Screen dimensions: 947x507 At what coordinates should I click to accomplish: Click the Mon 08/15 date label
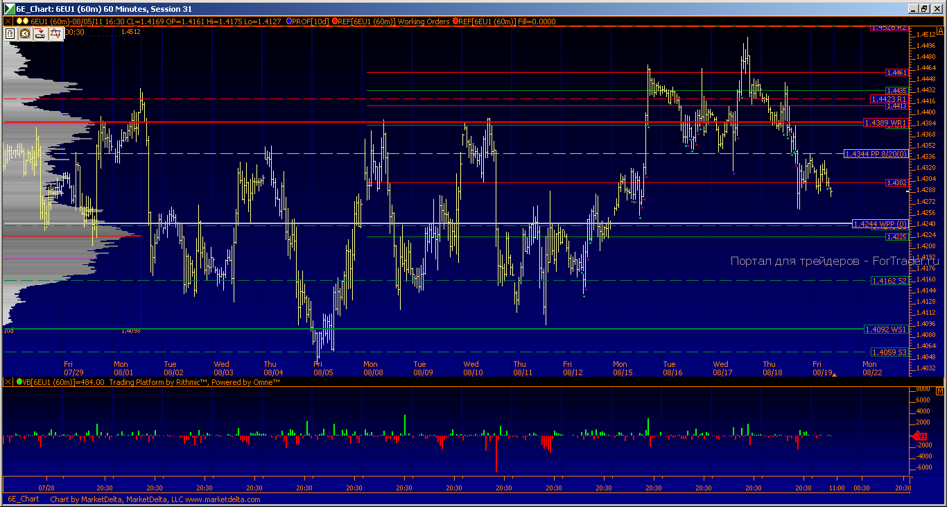point(623,368)
